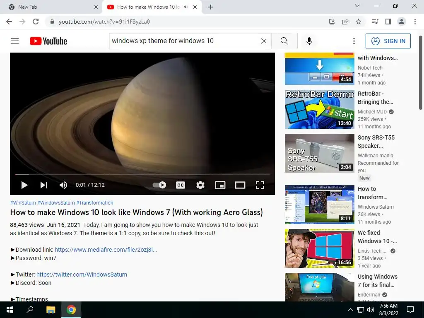
Task: Close the YouTube tab
Action: (195, 7)
